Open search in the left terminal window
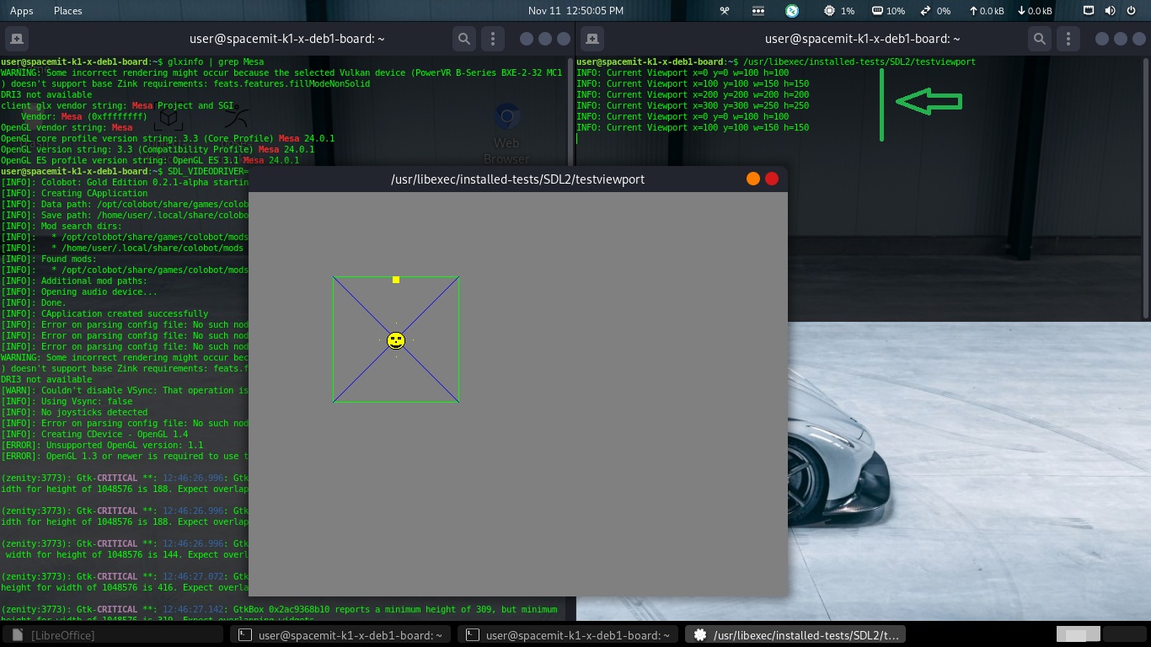 point(464,39)
